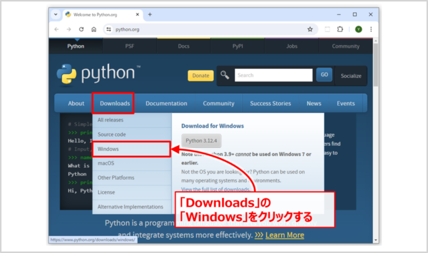428x253 pixels.
Task: Open the browser extensions puzzle icon
Action: point(340,29)
